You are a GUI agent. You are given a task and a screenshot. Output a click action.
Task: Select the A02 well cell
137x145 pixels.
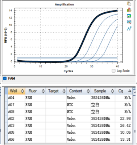16,118
